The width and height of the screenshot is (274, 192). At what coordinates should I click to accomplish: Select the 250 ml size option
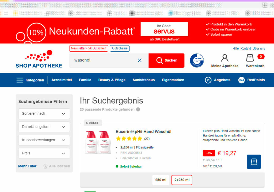pos(161,180)
